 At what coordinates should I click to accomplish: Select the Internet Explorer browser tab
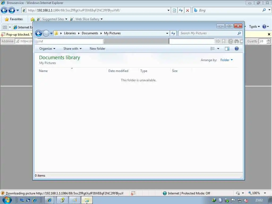[23, 27]
